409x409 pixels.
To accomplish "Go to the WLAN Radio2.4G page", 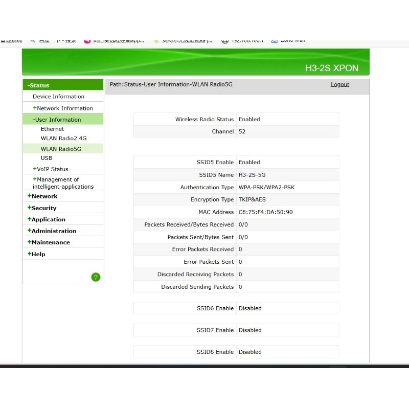I will point(63,139).
